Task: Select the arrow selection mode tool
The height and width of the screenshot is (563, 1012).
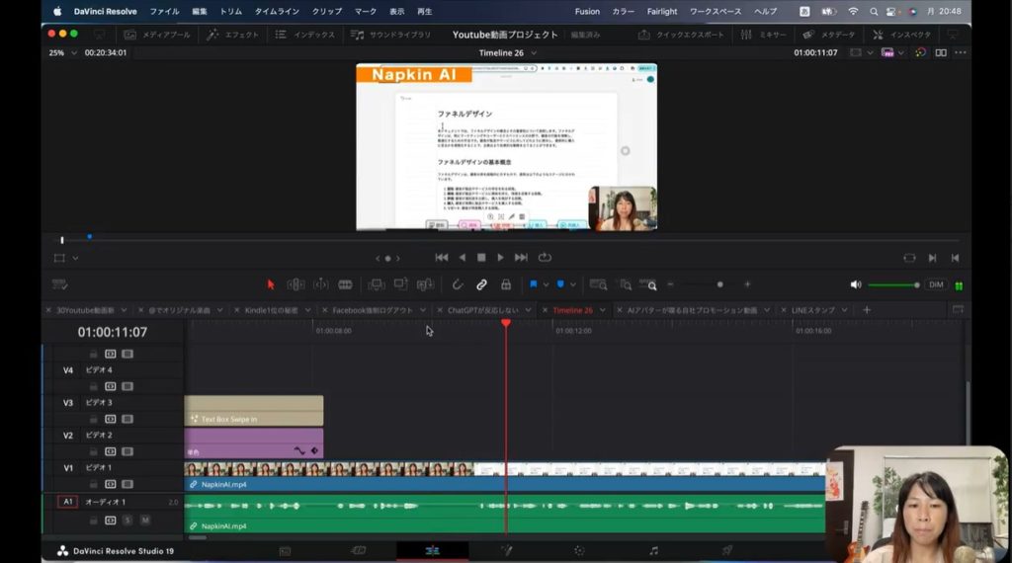Action: [271, 284]
